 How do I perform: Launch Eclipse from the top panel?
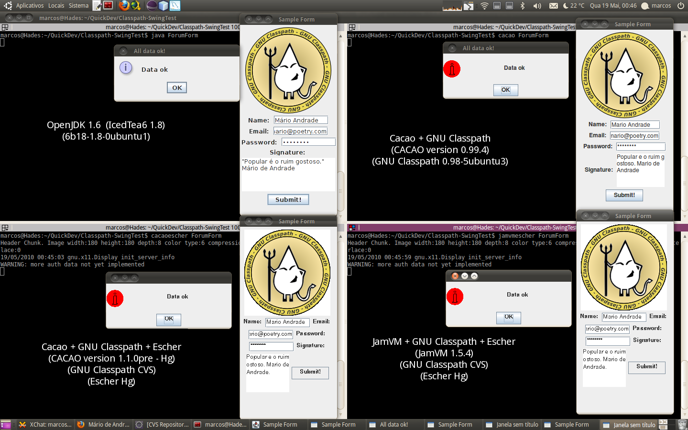point(152,6)
